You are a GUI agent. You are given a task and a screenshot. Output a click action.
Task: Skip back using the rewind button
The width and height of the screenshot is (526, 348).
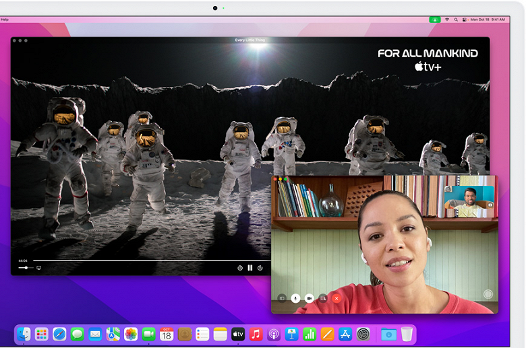coord(240,268)
